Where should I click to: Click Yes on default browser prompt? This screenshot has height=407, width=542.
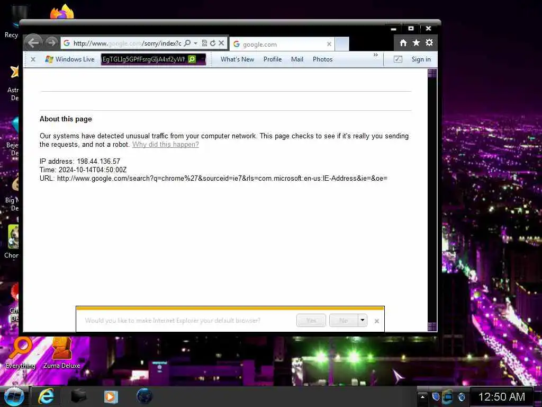(311, 321)
